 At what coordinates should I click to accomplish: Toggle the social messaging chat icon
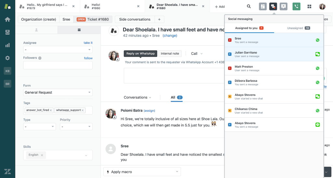pos(273,6)
